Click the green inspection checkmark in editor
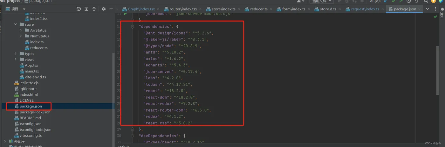This screenshot has height=147, width=445. (436, 16)
